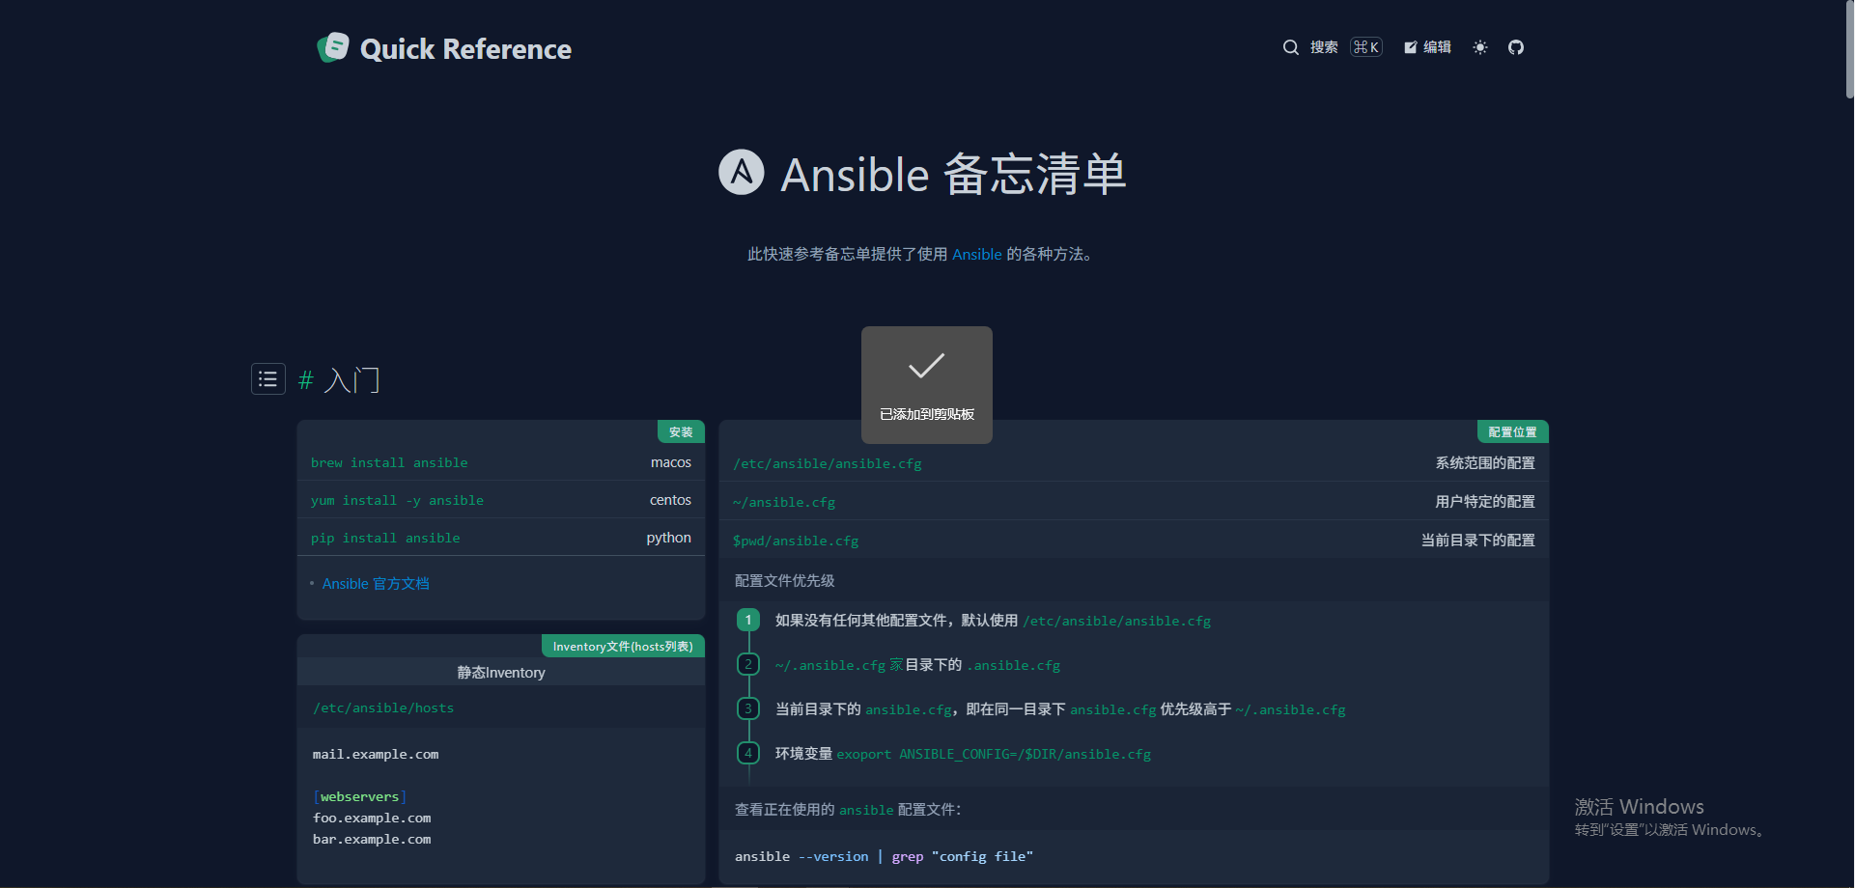The image size is (1855, 888).
Task: Copy the /etc/ansible/ansible.cfg path in first row
Action: pyautogui.click(x=828, y=464)
